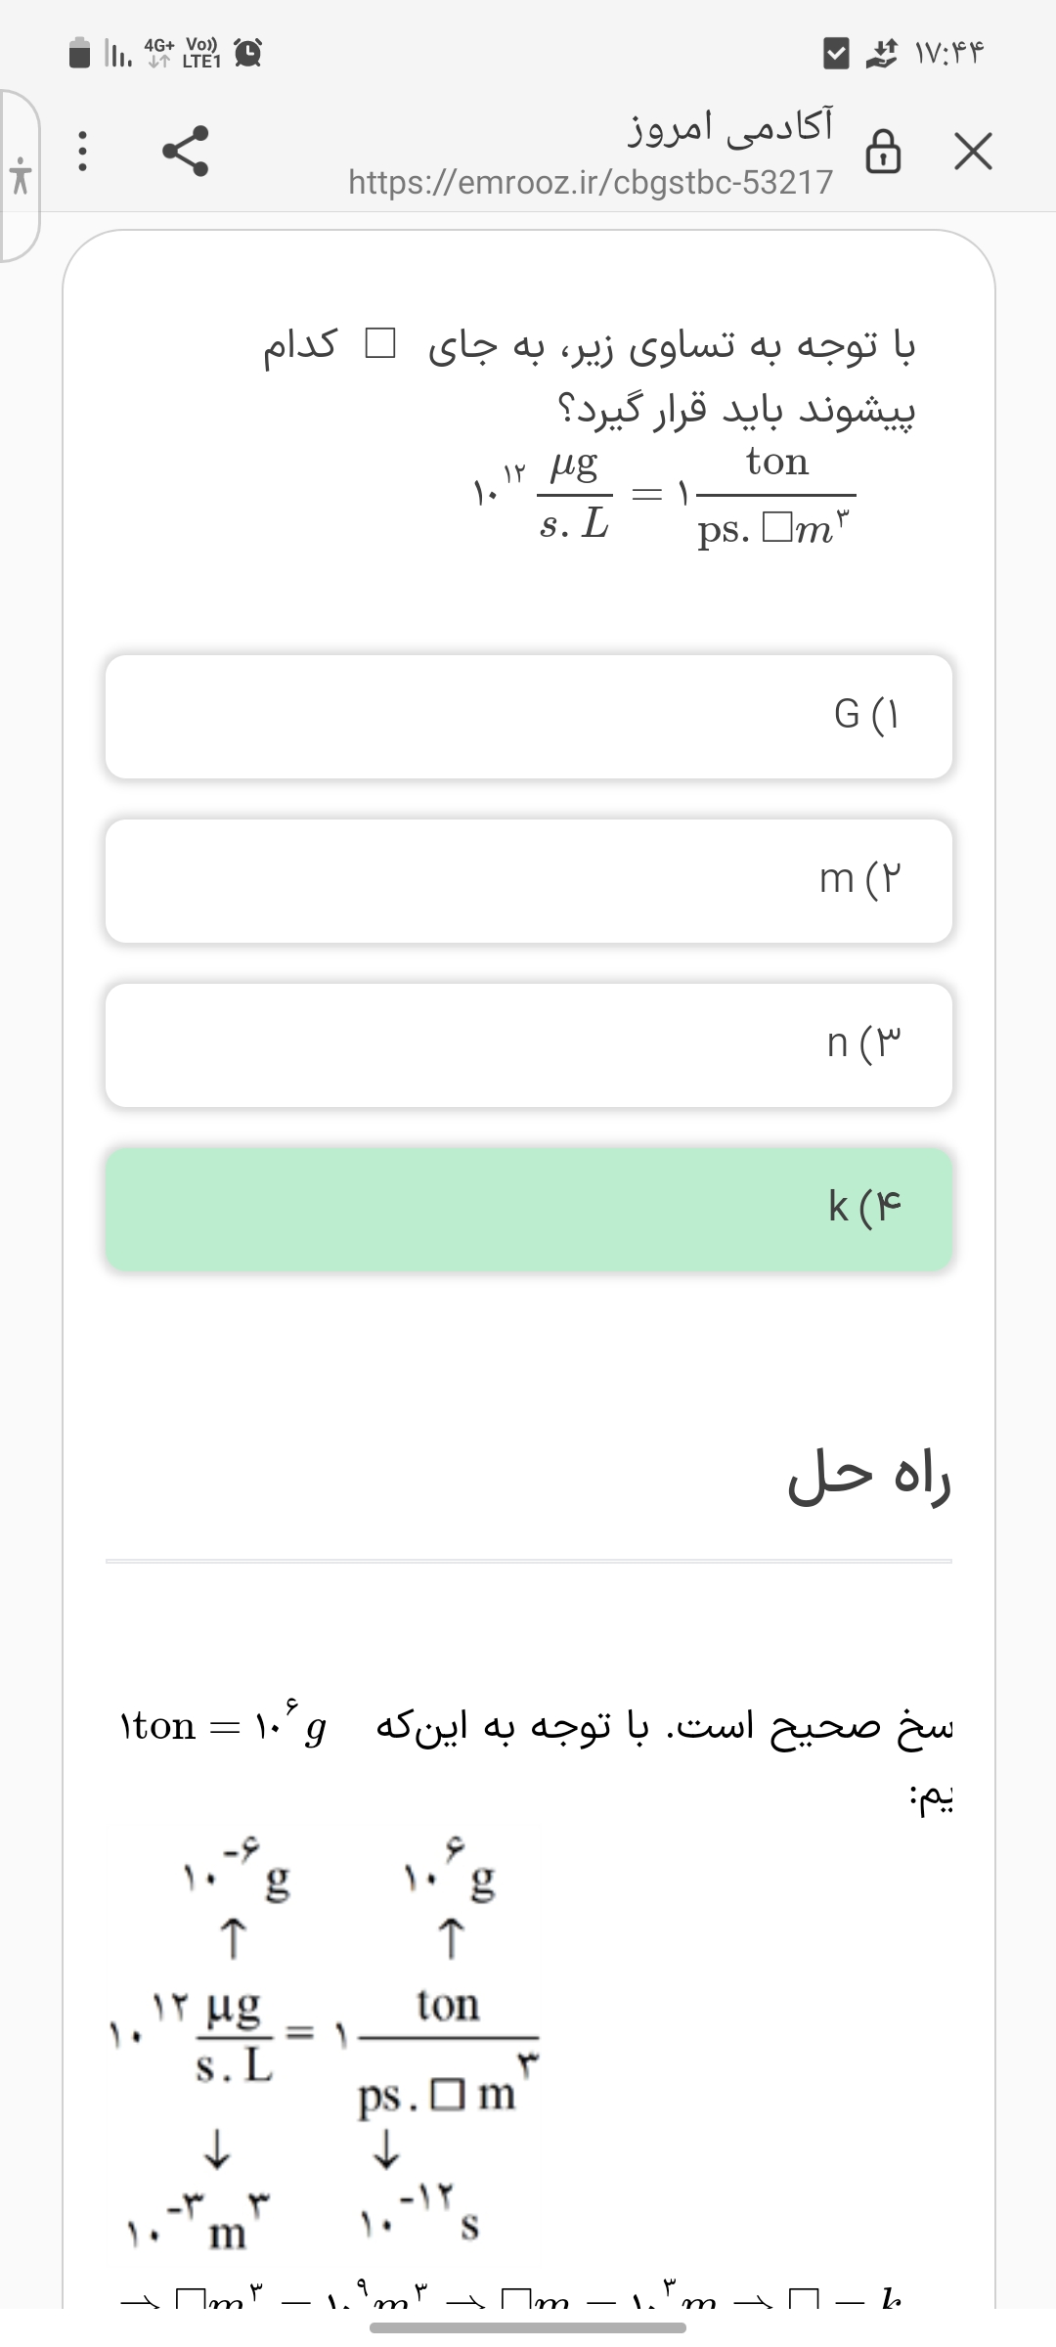The image size is (1056, 2347).
Task: Open the share icon in toolbar
Action: tap(186, 152)
